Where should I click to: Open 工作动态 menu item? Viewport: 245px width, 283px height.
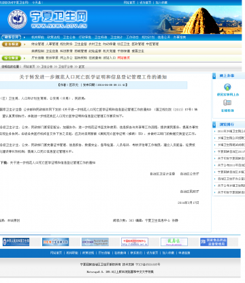132,38
